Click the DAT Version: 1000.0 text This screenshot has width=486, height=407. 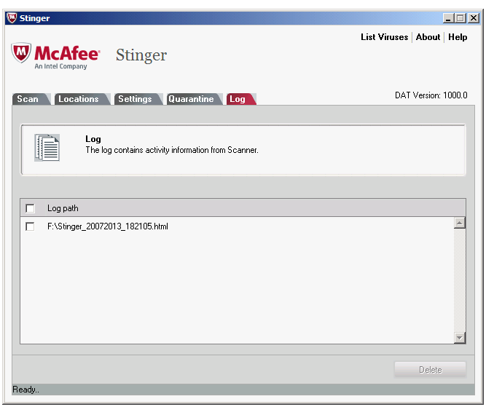tap(431, 95)
